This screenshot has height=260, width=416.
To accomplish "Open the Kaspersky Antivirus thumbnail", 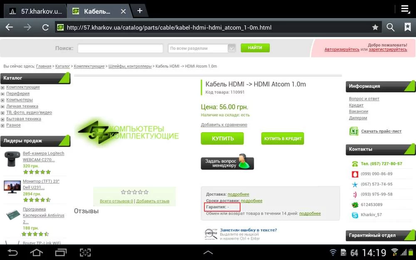I will pyautogui.click(x=13, y=215).
